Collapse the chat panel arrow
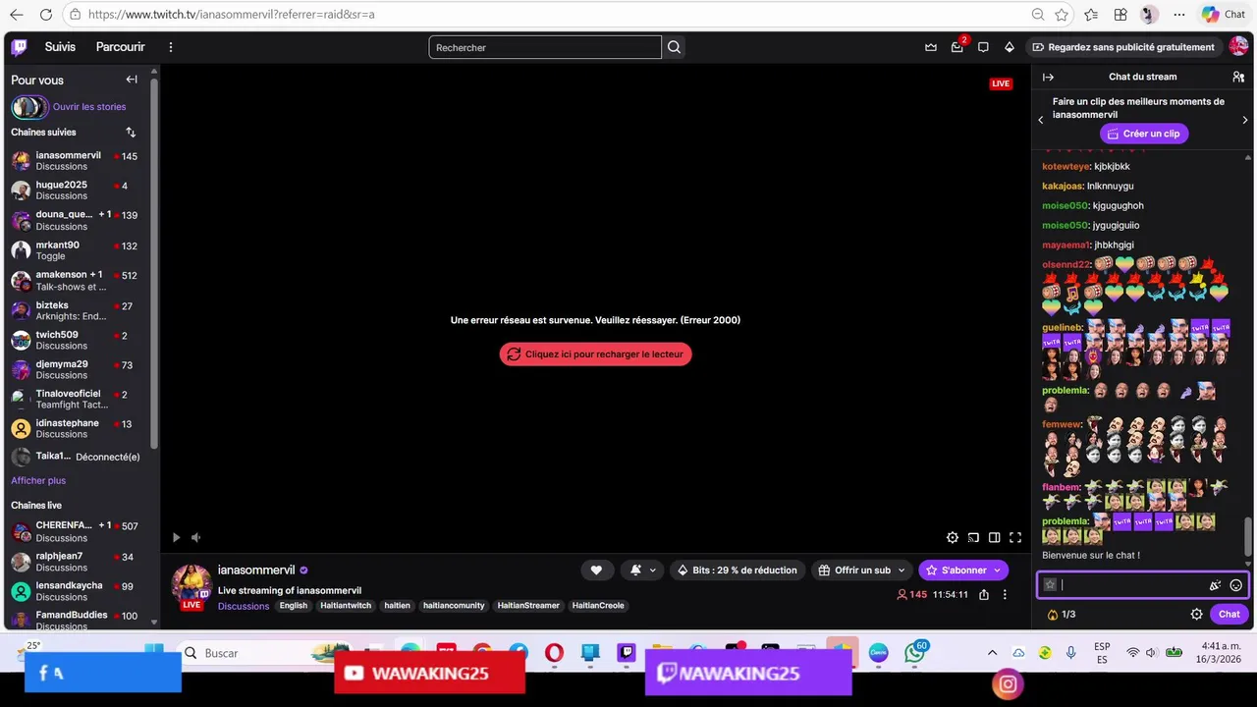The image size is (1257, 707). (1048, 77)
